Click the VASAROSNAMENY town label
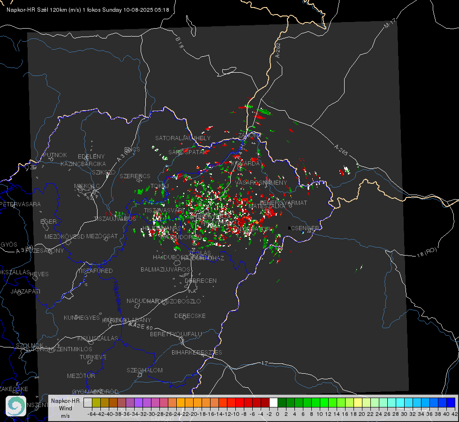Viewport: 459px width, 422px height. click(261, 182)
